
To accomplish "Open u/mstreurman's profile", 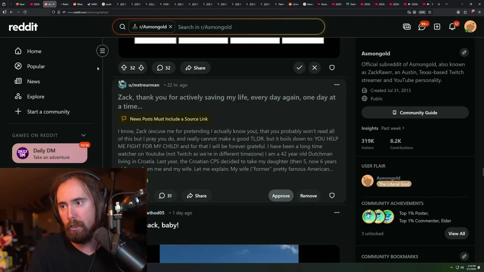I will pyautogui.click(x=144, y=85).
